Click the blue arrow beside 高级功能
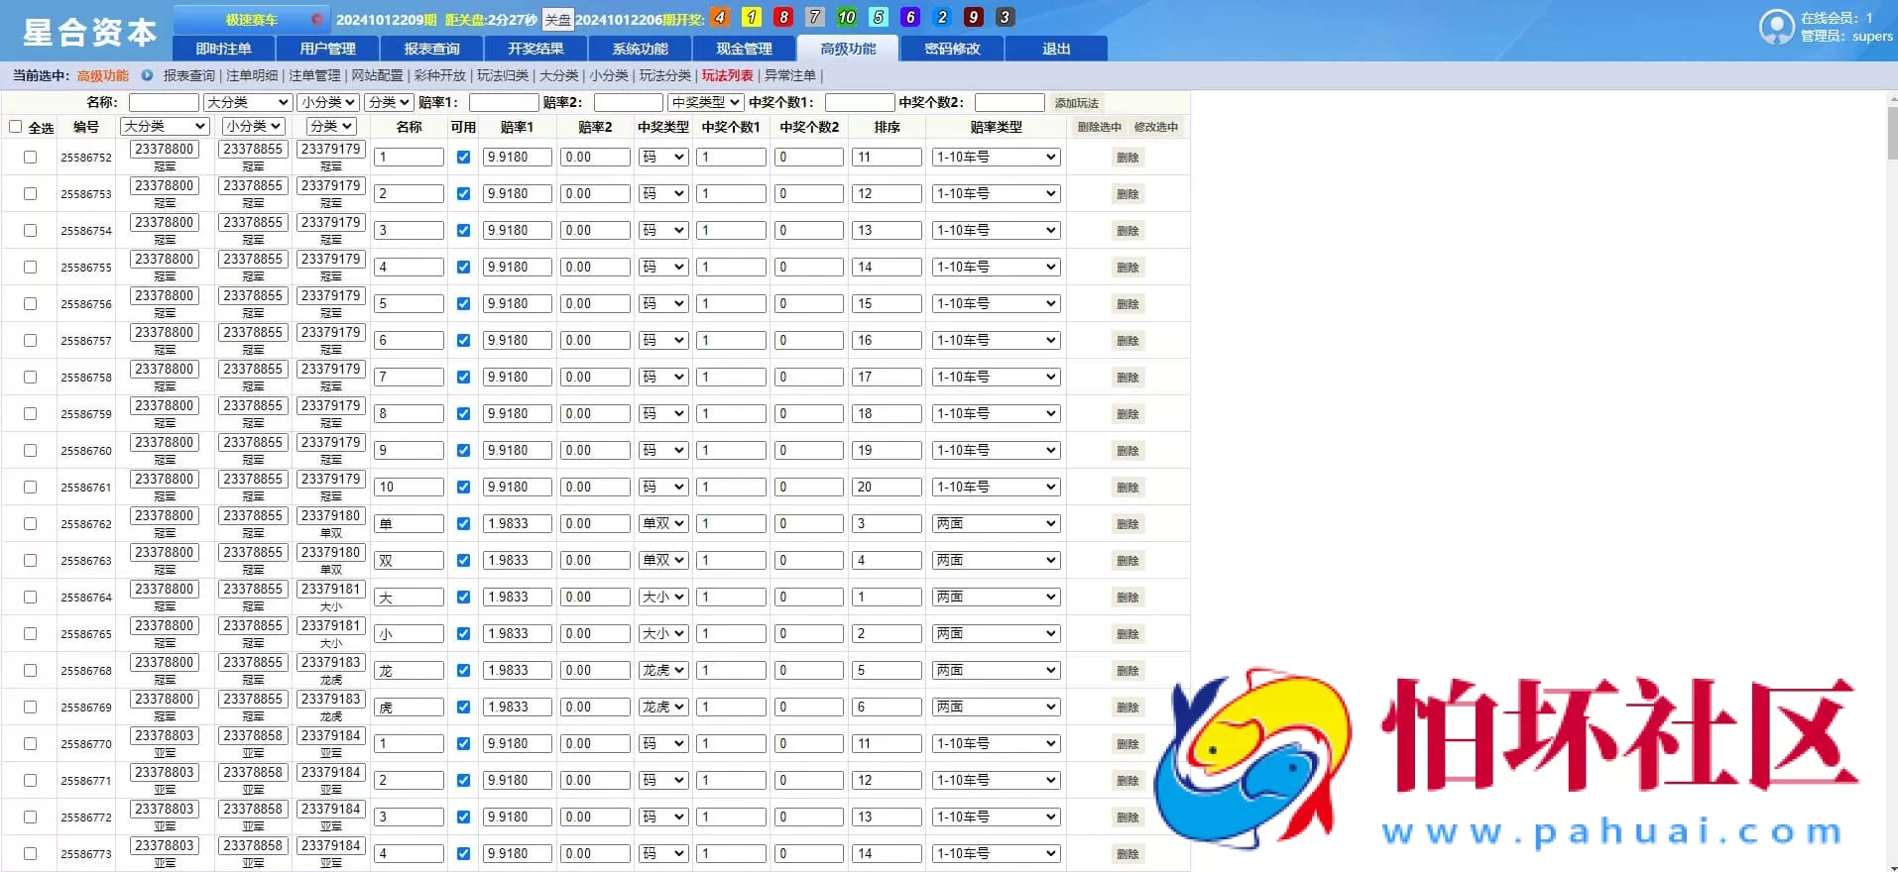This screenshot has width=1898, height=872. [147, 75]
